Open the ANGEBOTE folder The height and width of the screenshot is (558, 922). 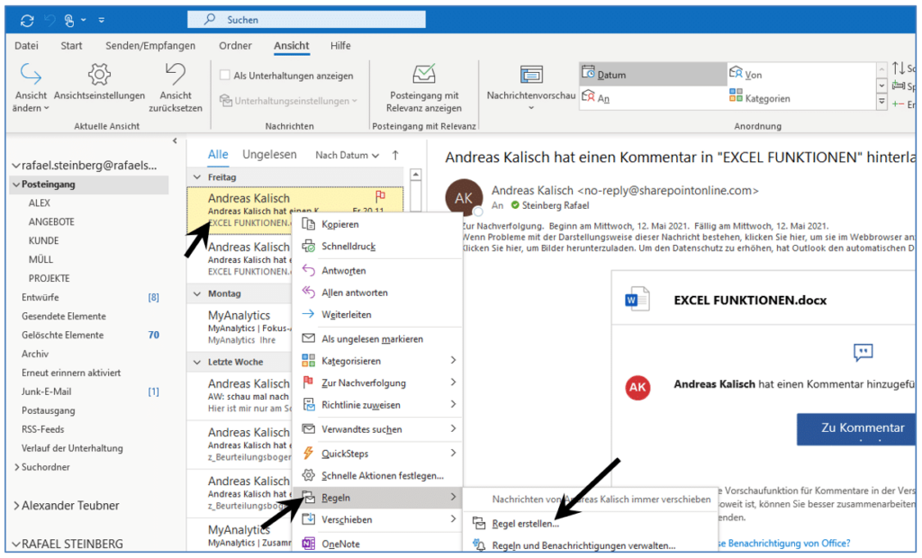[51, 222]
